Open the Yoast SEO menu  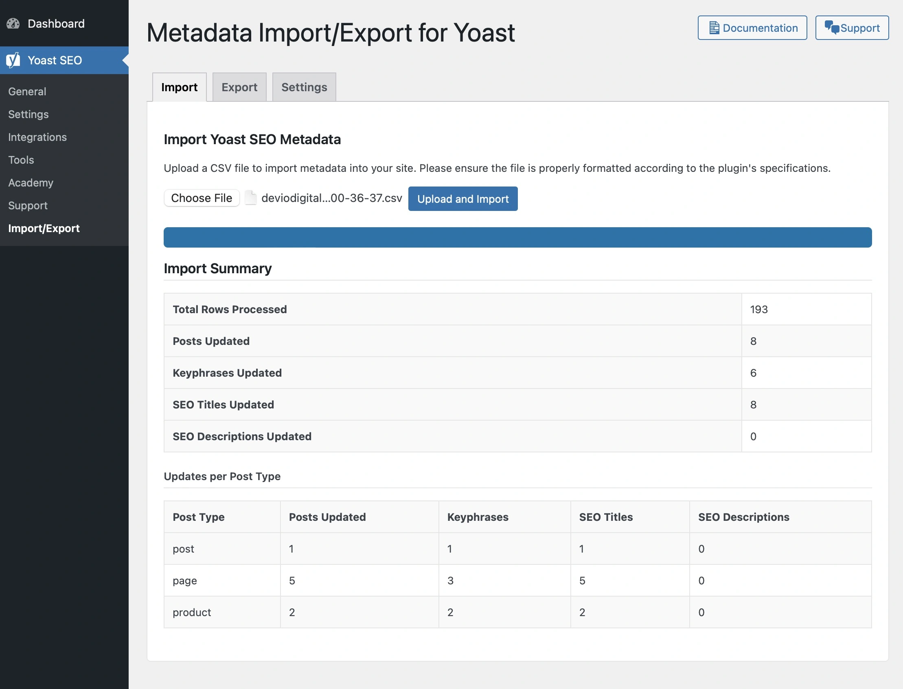(x=64, y=60)
